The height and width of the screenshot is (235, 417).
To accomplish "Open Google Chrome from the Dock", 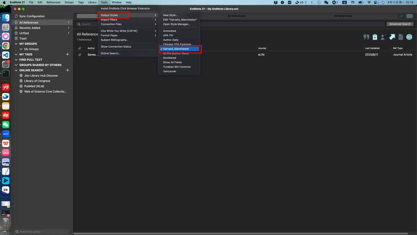I will [6, 46].
